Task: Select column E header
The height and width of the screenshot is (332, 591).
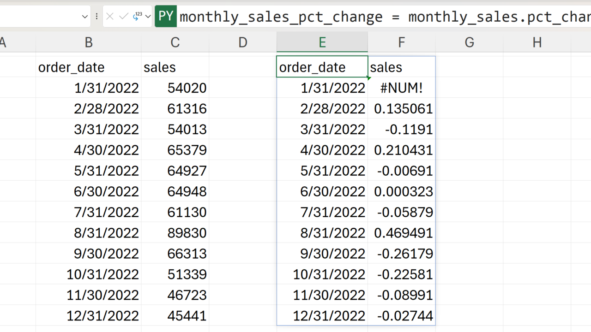Action: point(322,42)
